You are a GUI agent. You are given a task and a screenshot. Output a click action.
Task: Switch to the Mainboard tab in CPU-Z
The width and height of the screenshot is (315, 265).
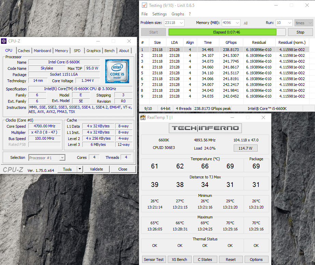point(42,51)
